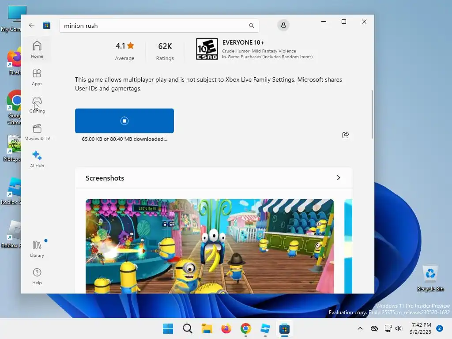Show hidden system tray icons

point(360,328)
